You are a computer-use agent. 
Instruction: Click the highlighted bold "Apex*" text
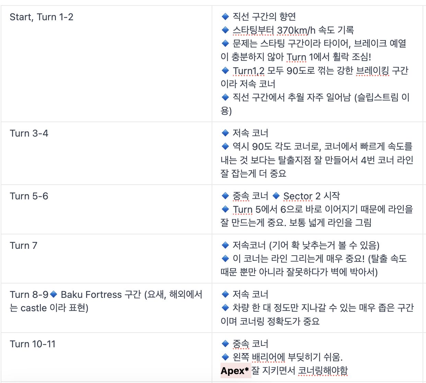pos(235,371)
